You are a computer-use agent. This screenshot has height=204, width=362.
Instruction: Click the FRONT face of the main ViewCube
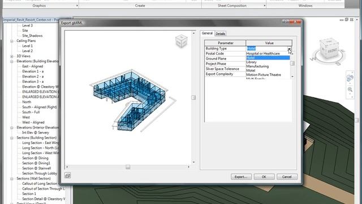coord(332,50)
